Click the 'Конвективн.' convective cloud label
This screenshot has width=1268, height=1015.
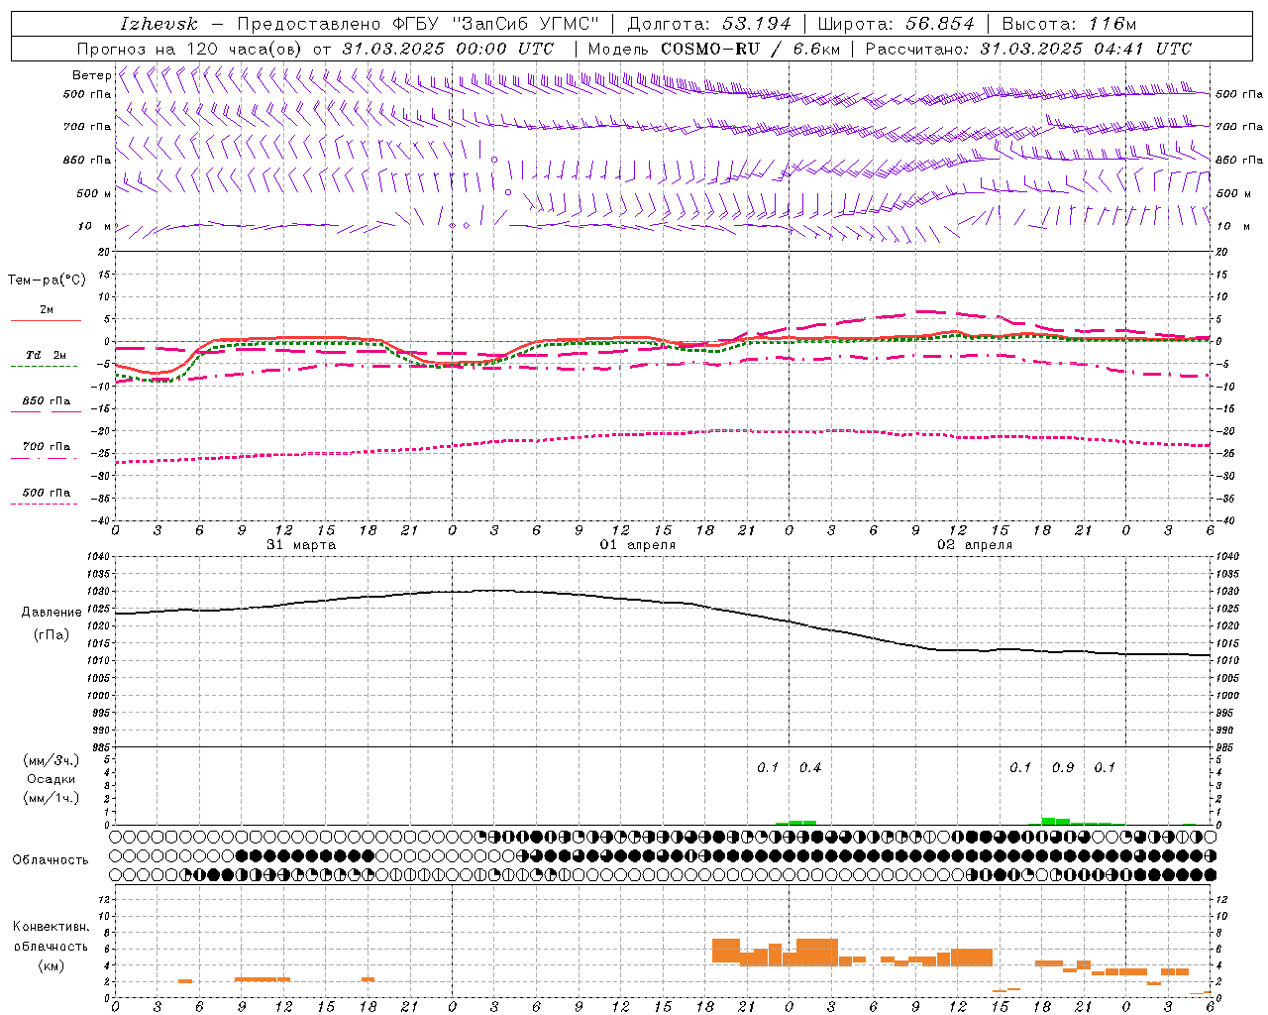pos(52,927)
